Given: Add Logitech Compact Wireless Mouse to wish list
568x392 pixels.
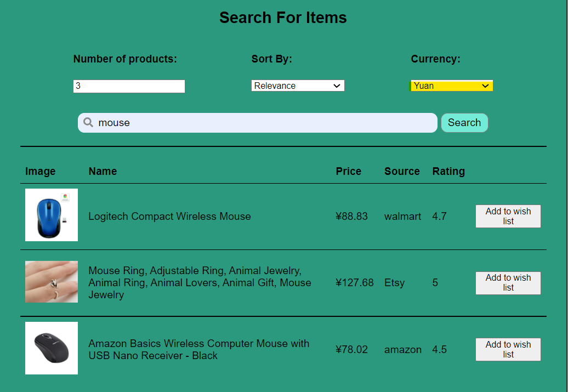Looking at the screenshot, I should 508,217.
